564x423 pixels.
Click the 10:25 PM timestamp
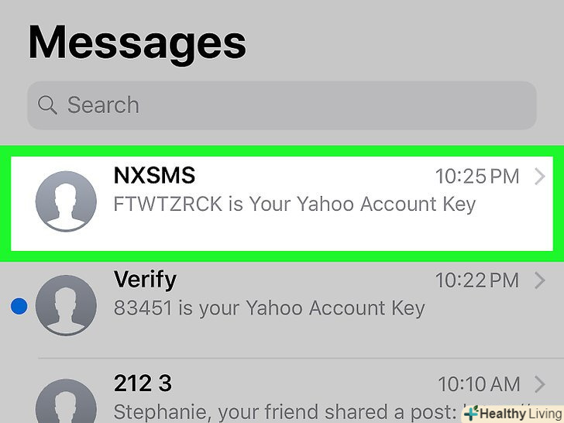[477, 177]
